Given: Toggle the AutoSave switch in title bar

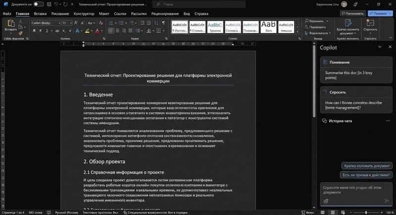Looking at the screenshot, I should 39,4.
